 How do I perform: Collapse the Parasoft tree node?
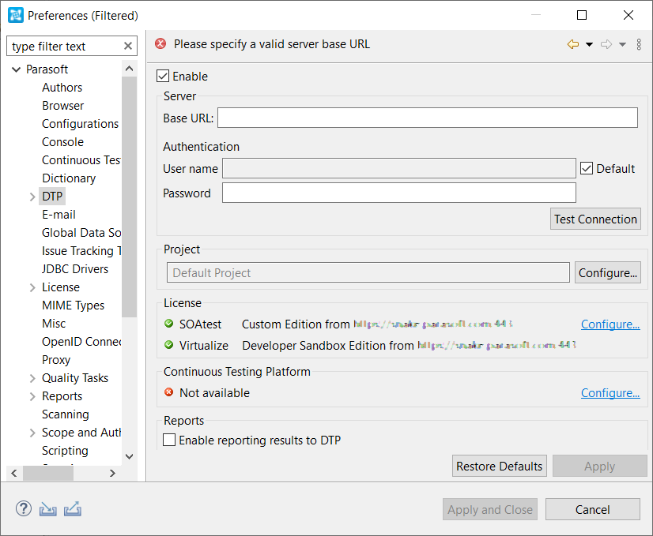(17, 69)
